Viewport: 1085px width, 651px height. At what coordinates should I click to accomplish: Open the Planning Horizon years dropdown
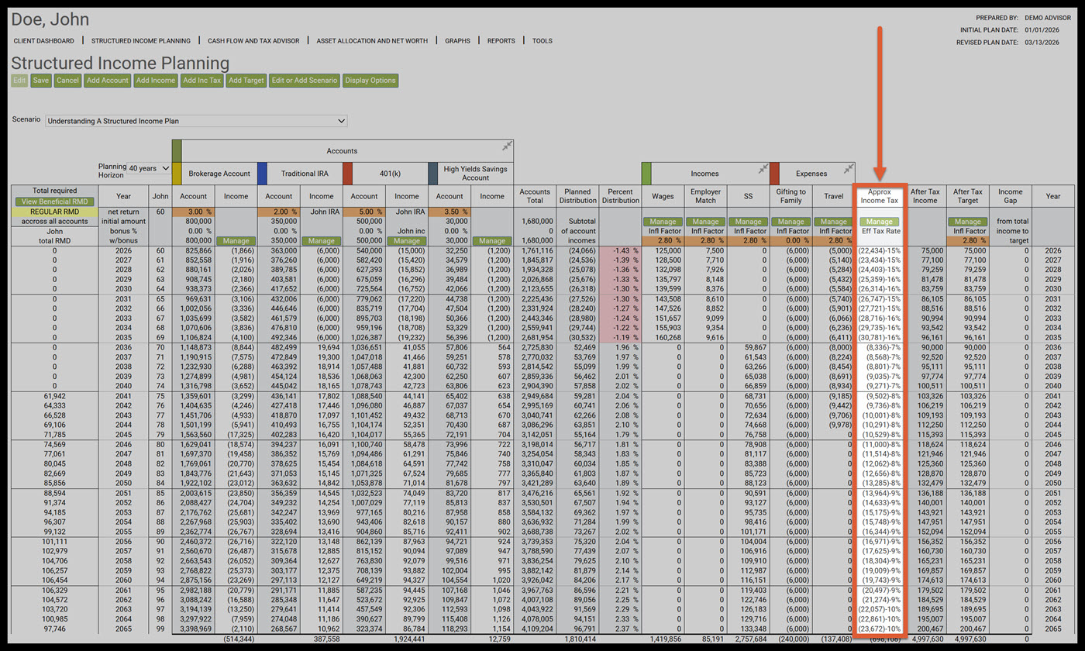click(149, 167)
